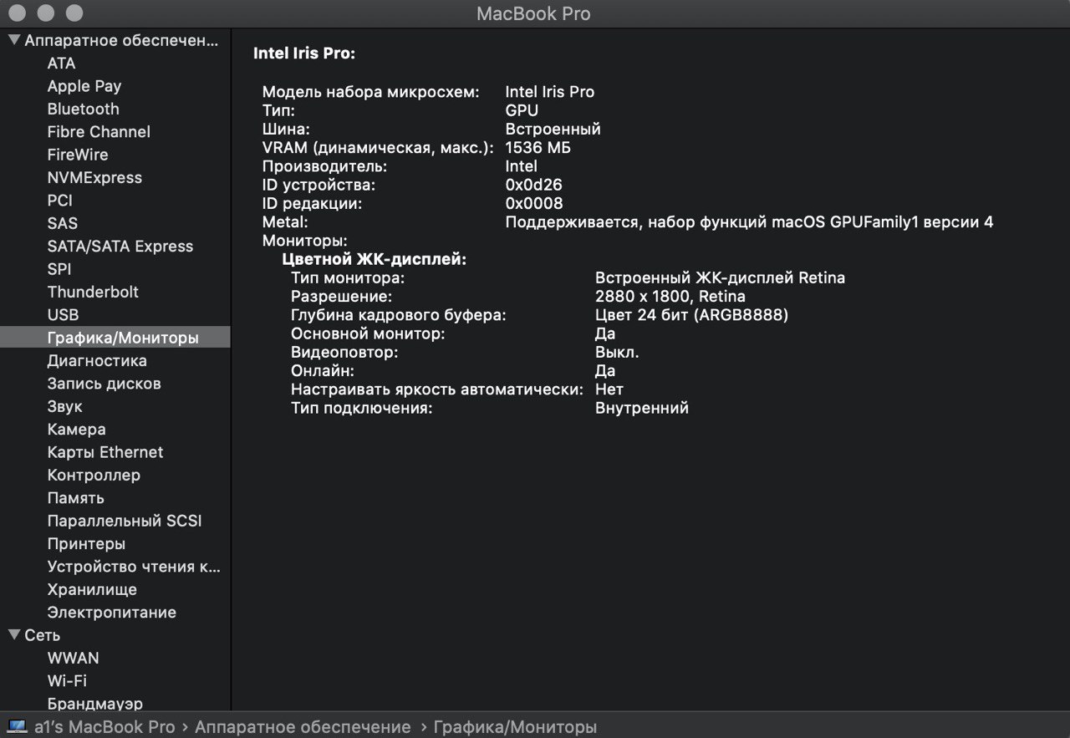Image resolution: width=1070 pixels, height=738 pixels.
Task: Select Камера in the sidebar
Action: 76,430
